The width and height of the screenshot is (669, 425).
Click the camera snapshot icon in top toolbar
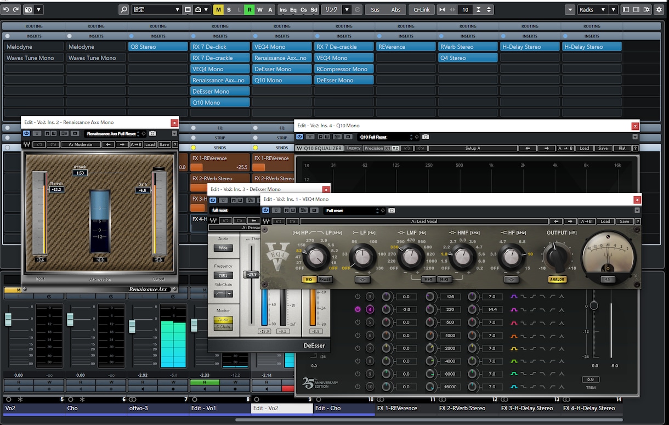[x=28, y=9]
